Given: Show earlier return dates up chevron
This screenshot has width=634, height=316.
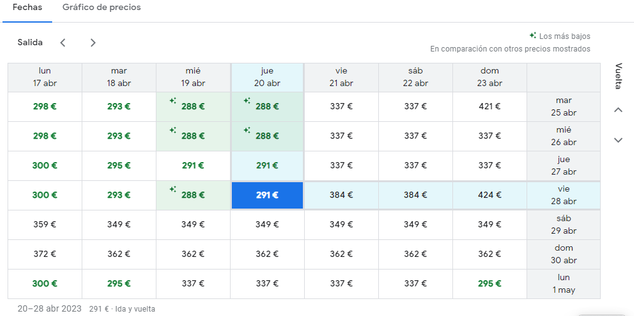Looking at the screenshot, I should click(618, 109).
